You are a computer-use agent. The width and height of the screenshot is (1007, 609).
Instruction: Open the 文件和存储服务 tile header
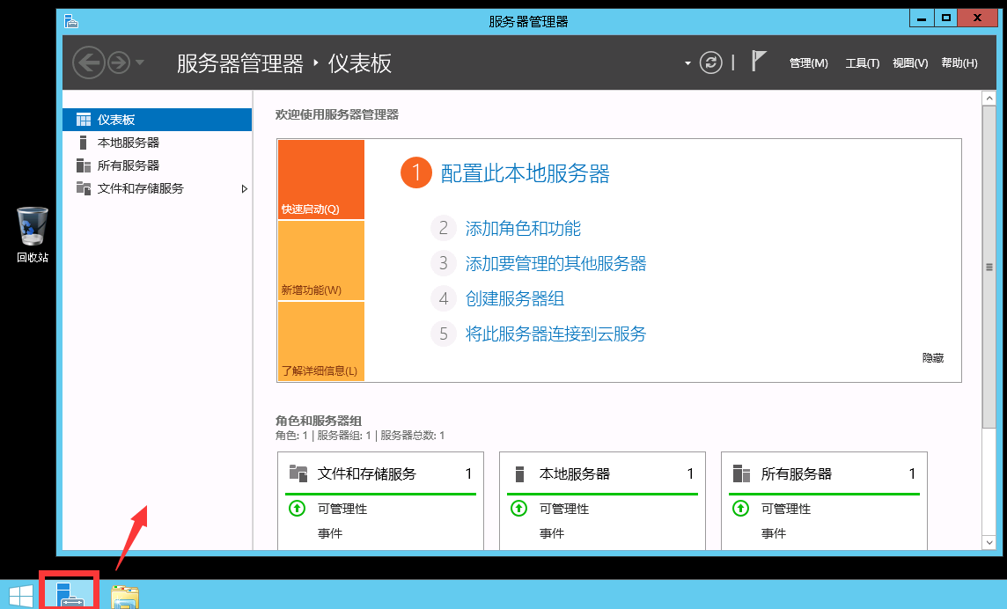tap(380, 474)
